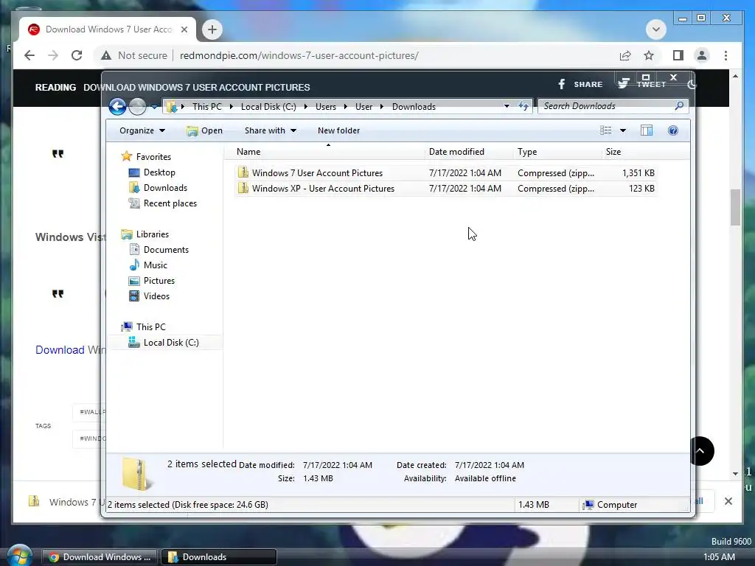This screenshot has height=566, width=755.
Task: Click Local Disk (C:) breadcrumb segment
Action: [x=268, y=106]
